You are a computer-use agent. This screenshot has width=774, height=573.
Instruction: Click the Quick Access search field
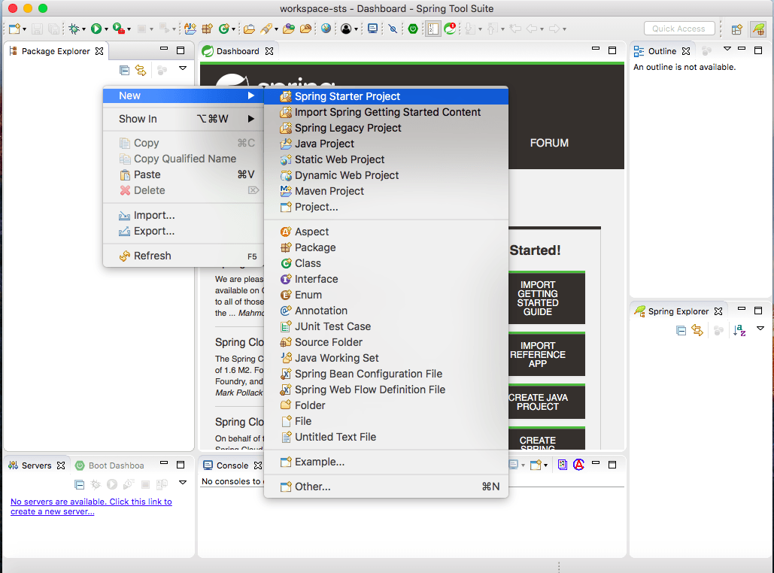pyautogui.click(x=678, y=29)
